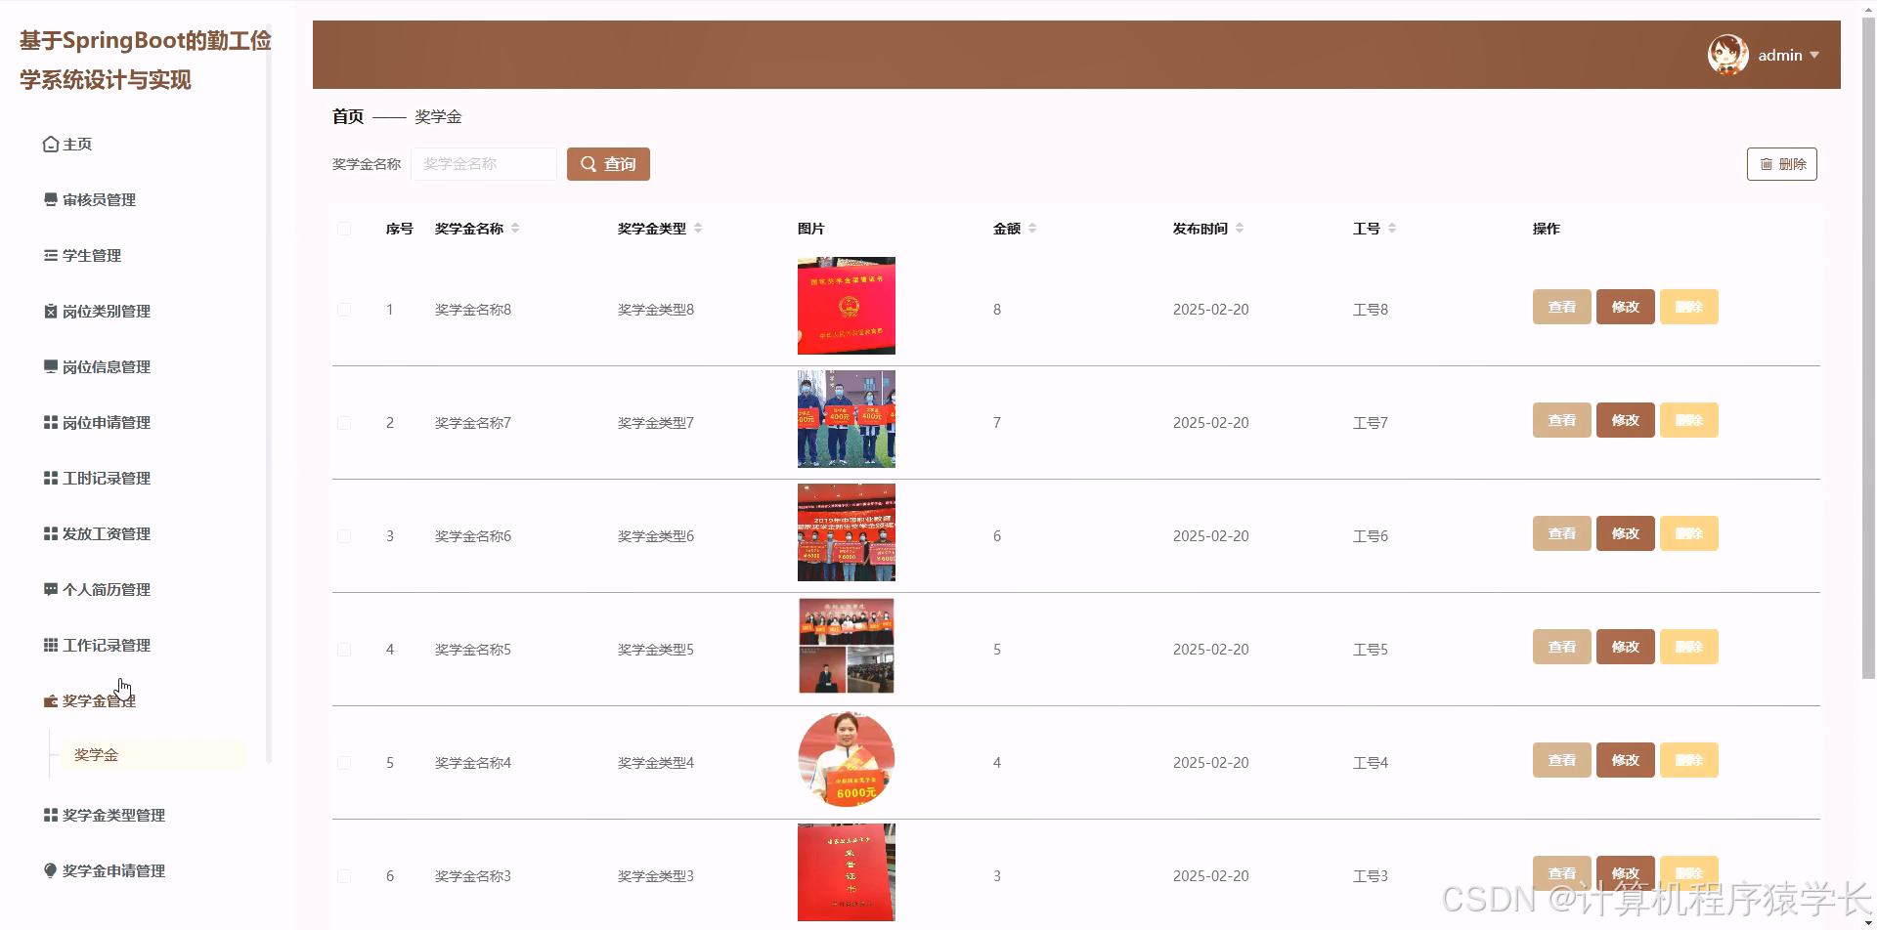Check the row for 奖学金名称5

(x=344, y=650)
